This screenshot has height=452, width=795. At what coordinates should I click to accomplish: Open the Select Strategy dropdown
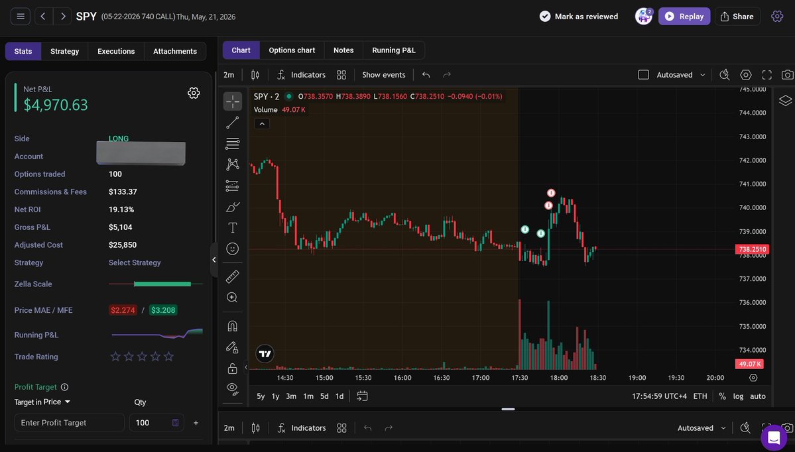(x=135, y=262)
